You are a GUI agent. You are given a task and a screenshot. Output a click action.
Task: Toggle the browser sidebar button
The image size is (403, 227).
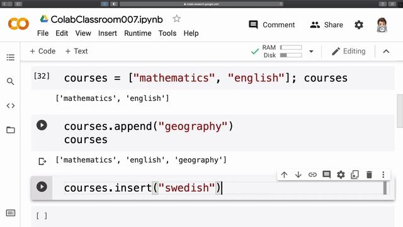18,4
